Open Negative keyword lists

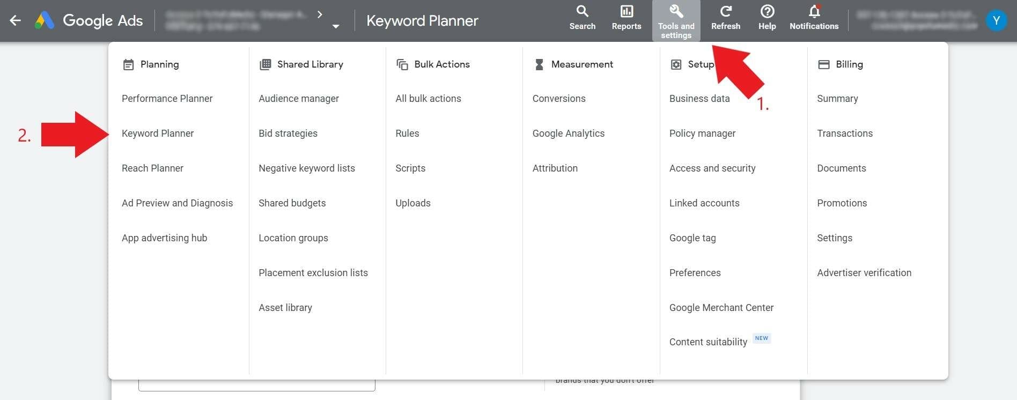(x=307, y=168)
